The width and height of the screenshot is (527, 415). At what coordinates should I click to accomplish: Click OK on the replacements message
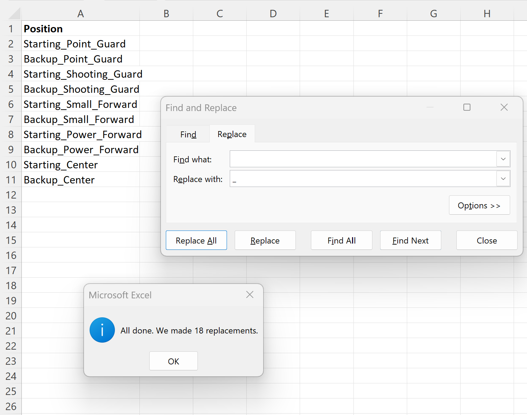click(x=173, y=361)
